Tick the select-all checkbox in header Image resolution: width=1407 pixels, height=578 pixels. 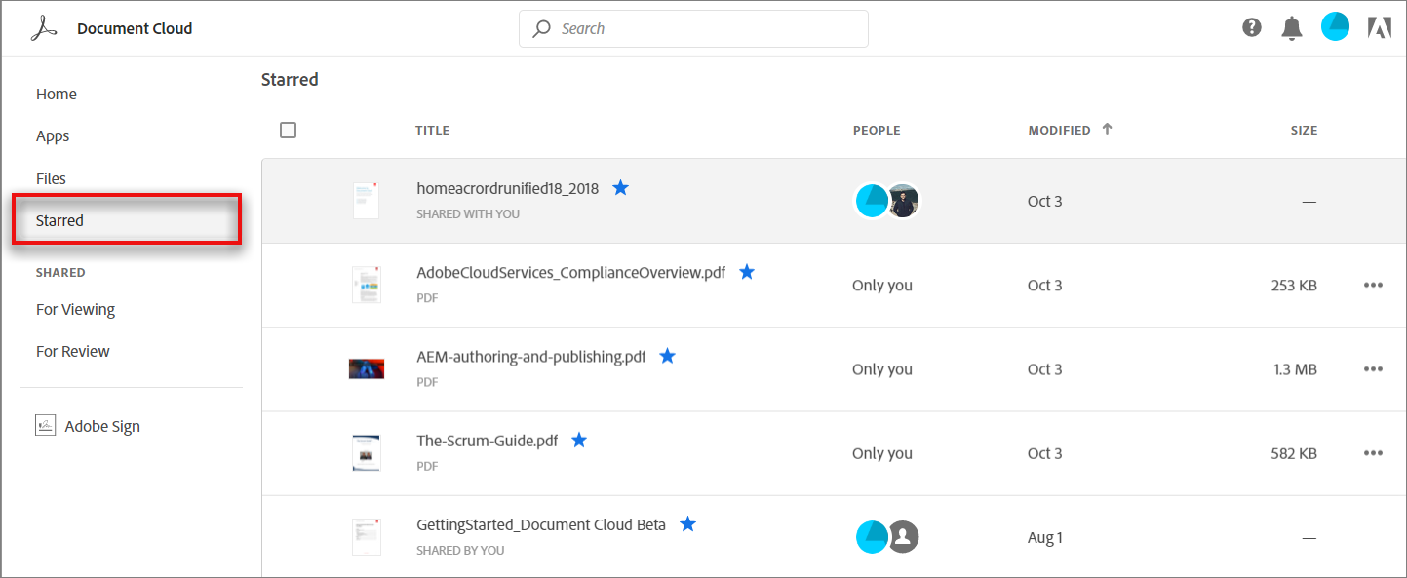[288, 130]
